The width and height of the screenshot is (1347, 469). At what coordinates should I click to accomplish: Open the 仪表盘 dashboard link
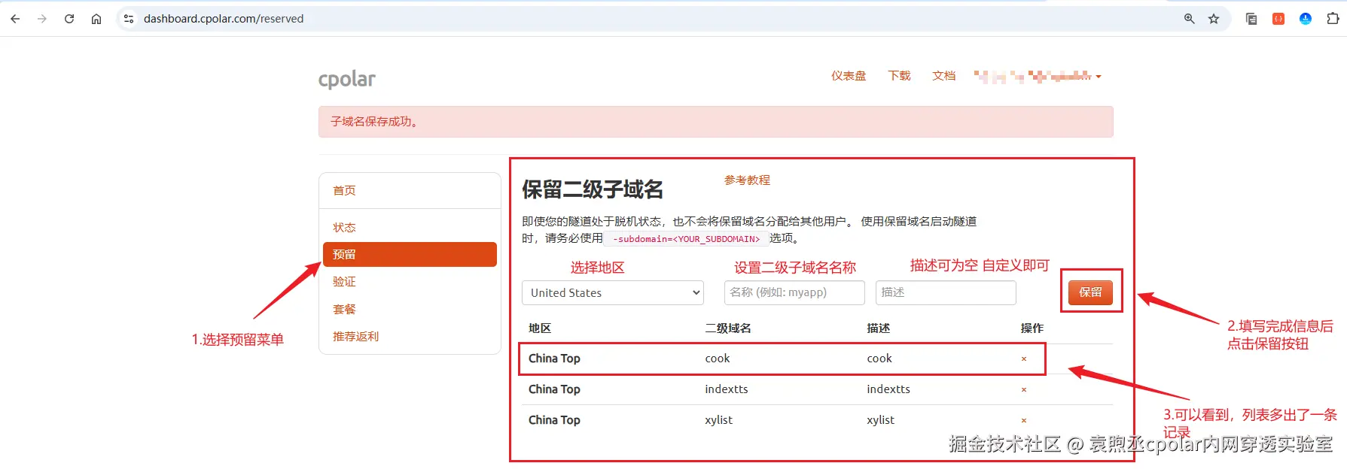(849, 76)
